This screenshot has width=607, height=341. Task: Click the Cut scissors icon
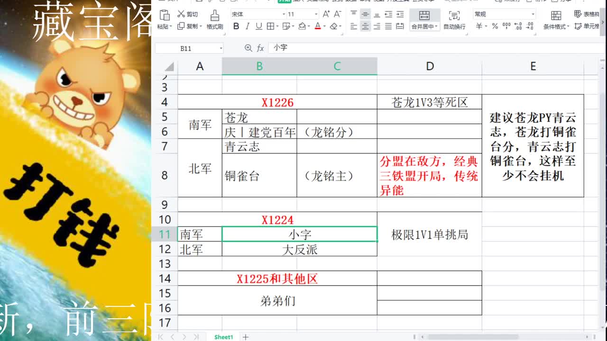181,14
